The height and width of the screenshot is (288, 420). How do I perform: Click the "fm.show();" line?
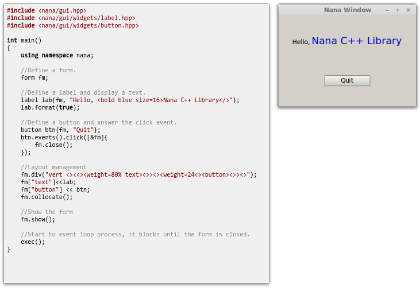coord(38,220)
